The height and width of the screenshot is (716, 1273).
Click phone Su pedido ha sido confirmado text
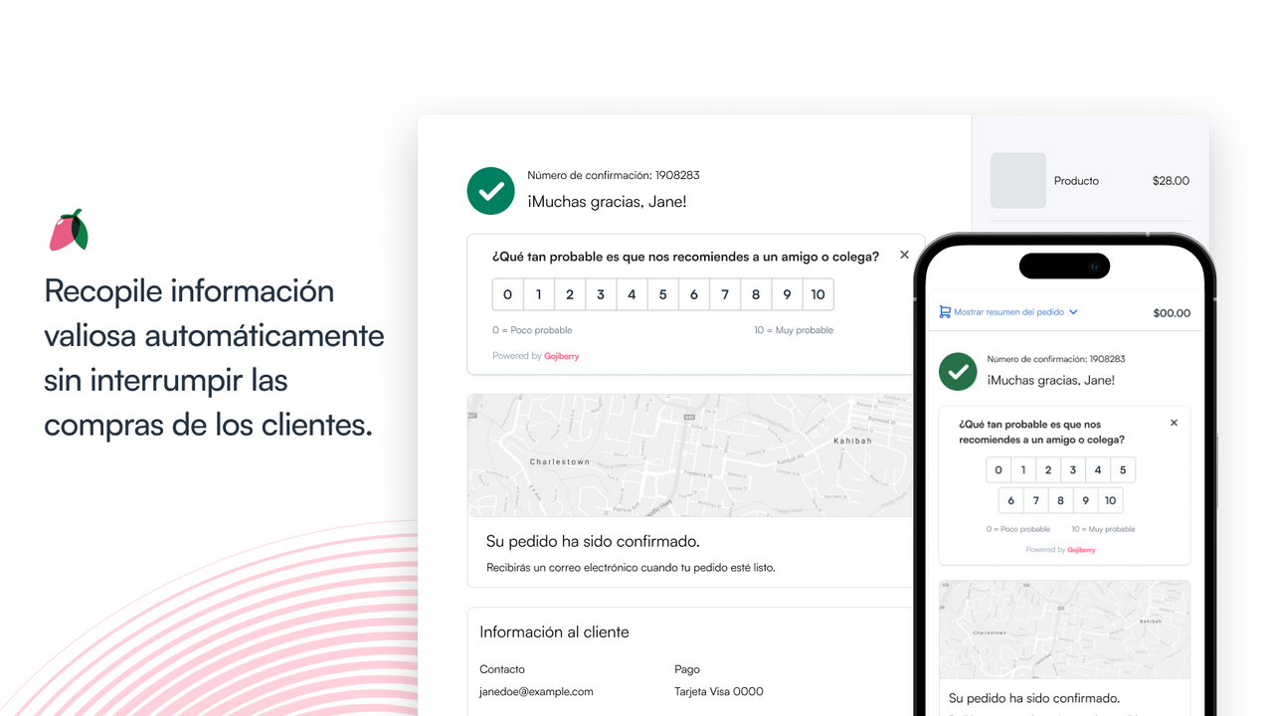tap(1034, 699)
